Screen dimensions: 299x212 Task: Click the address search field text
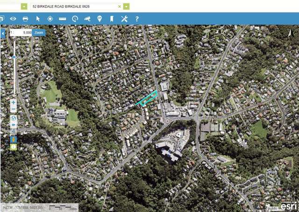tap(61, 7)
